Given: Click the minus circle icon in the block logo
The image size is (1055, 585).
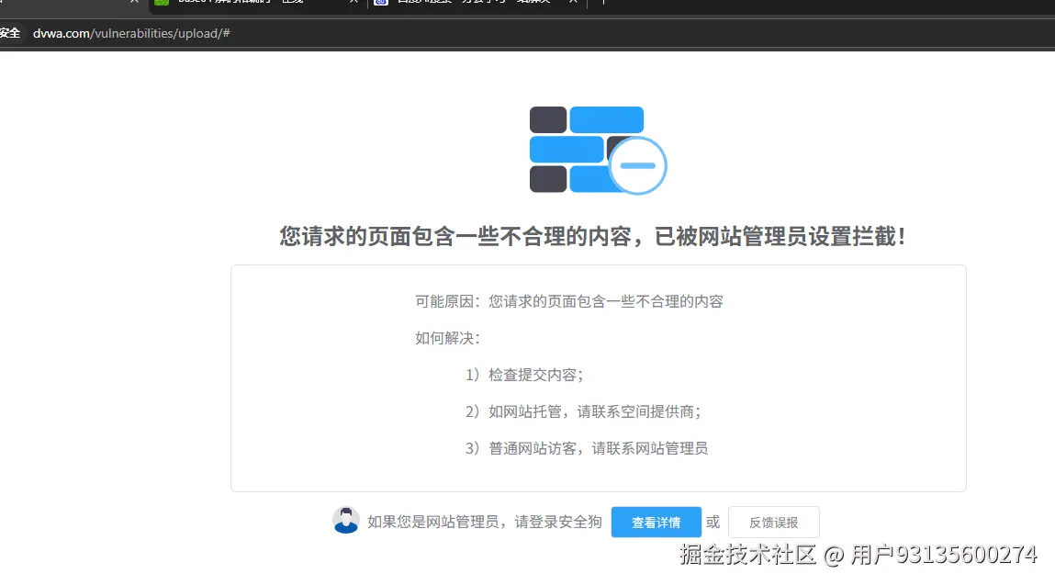Looking at the screenshot, I should pyautogui.click(x=637, y=165).
